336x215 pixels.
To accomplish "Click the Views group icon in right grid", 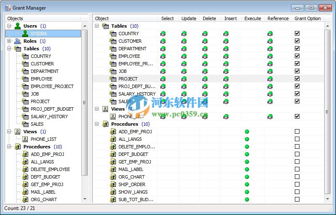I will pyautogui.click(x=105, y=109).
